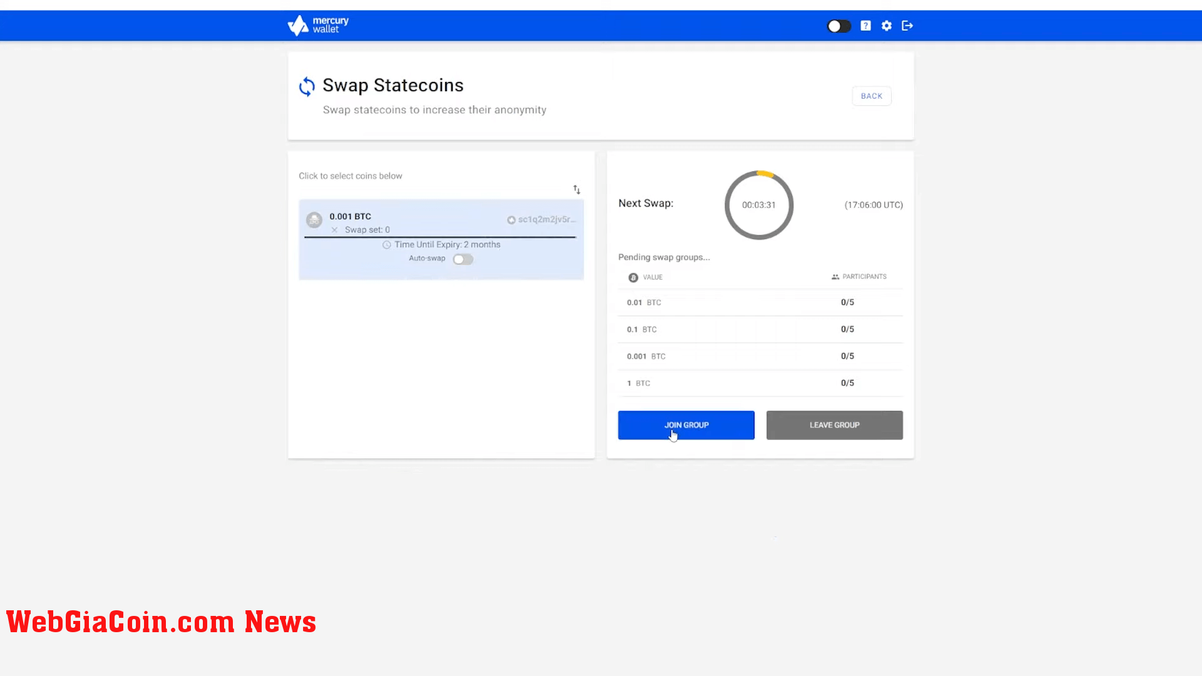Open the help question mark icon
Viewport: 1202px width, 676px height.
click(x=865, y=26)
